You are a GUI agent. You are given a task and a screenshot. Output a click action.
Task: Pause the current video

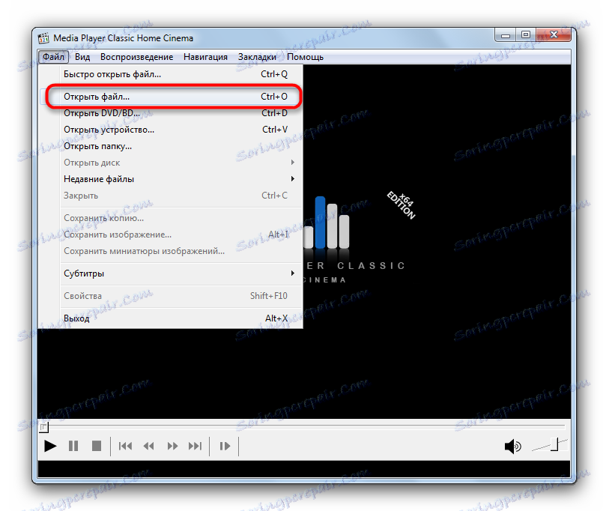pos(73,446)
